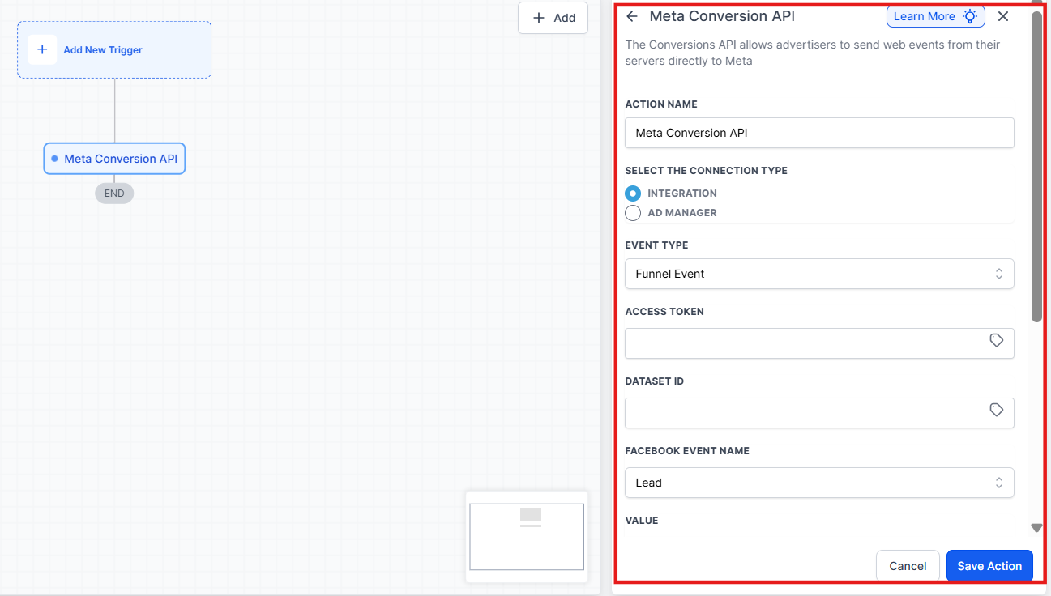Click the Dataset ID input field
This screenshot has width=1051, height=596.
(x=819, y=413)
